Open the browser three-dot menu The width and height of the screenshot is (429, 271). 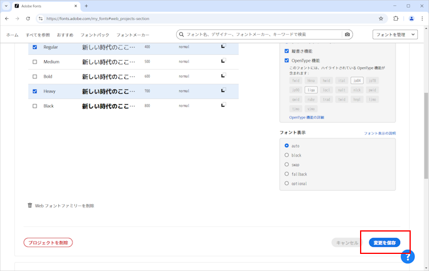(422, 19)
